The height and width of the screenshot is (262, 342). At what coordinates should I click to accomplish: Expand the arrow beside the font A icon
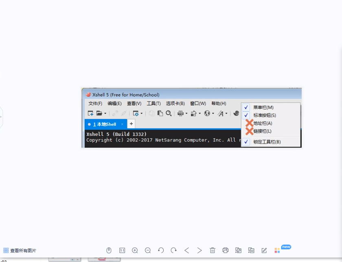[226, 114]
